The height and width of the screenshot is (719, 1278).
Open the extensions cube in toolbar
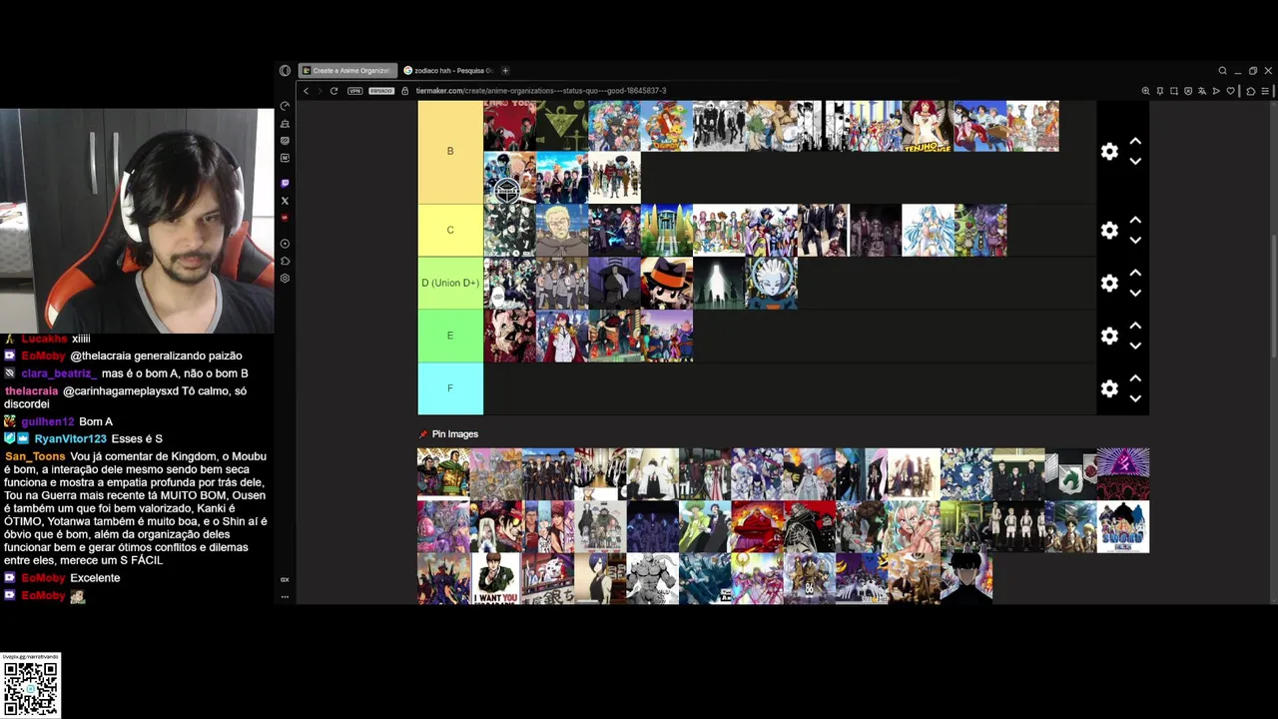(x=1250, y=91)
